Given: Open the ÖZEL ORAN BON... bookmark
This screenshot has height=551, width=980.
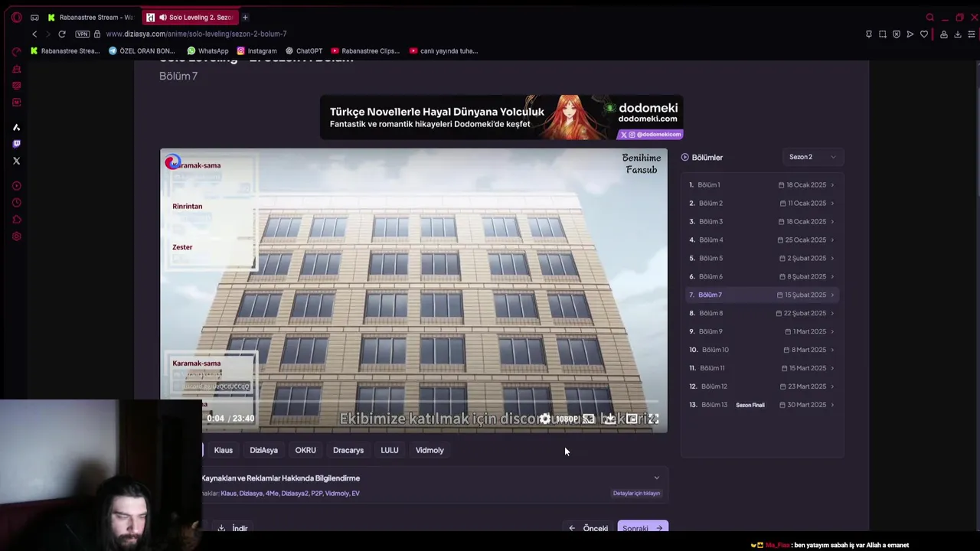Looking at the screenshot, I should 142,51.
